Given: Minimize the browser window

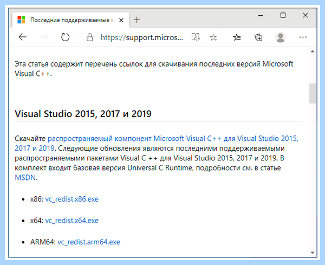Looking at the screenshot, I should click(x=261, y=15).
